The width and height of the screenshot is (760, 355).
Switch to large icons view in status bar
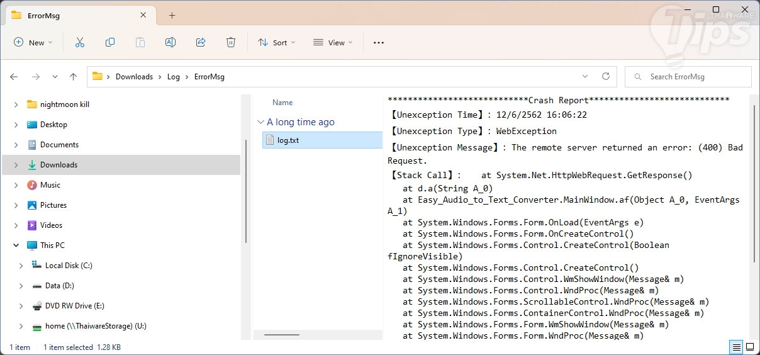point(749,347)
